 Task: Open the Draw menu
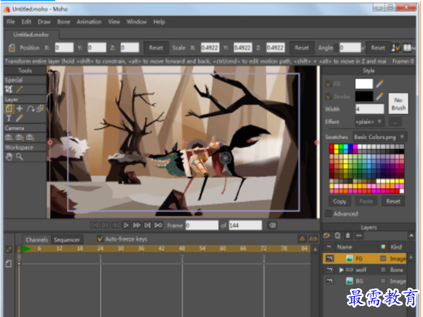[x=44, y=22]
